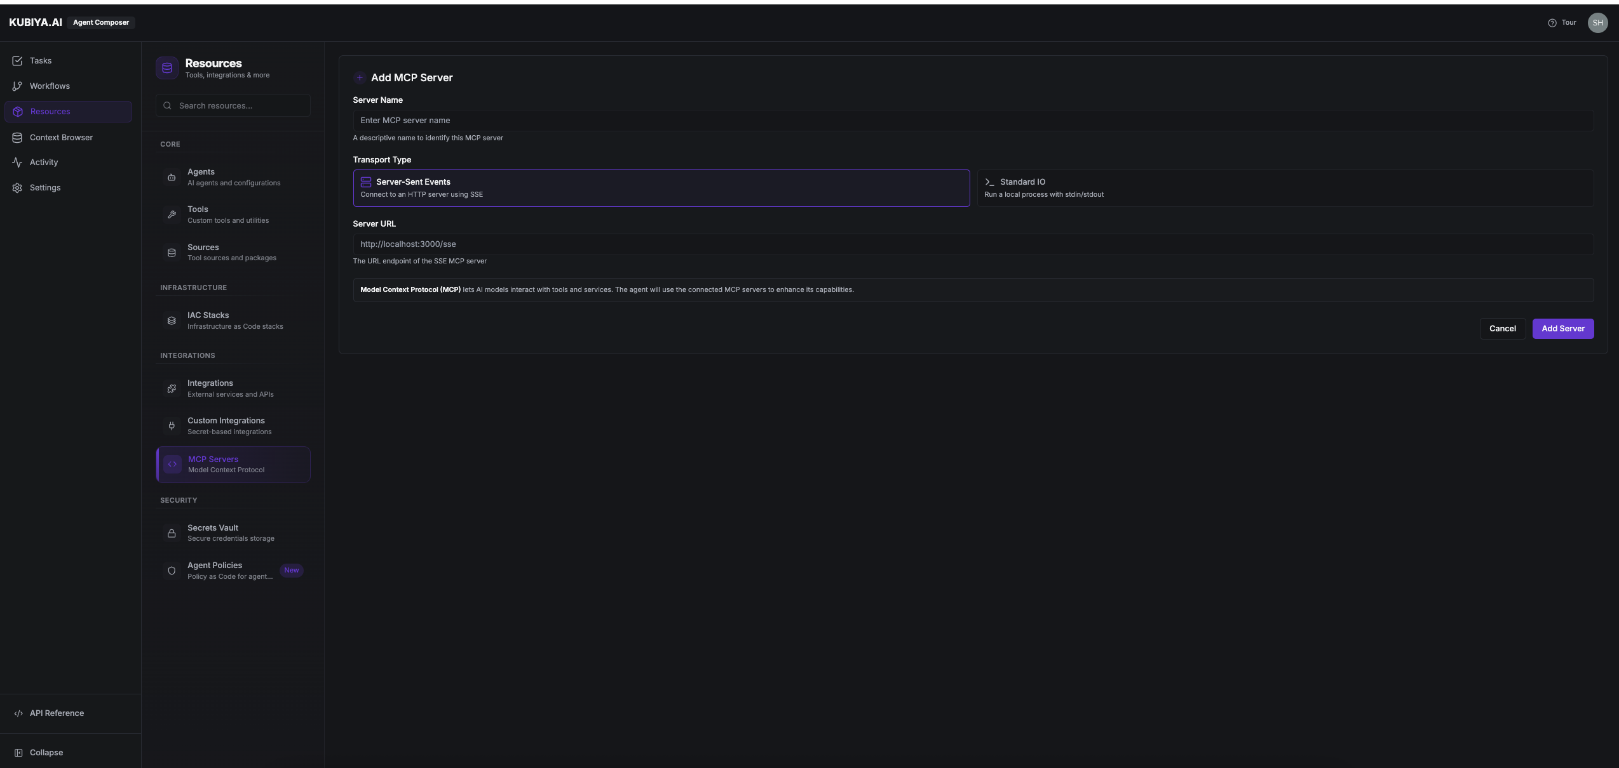Go to Workflows page
Image resolution: width=1619 pixels, height=768 pixels.
(x=68, y=86)
